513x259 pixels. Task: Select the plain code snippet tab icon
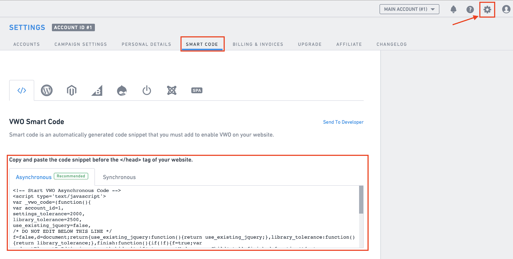pyautogui.click(x=22, y=91)
